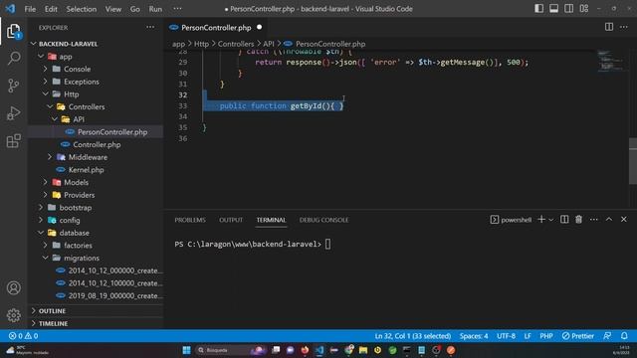Switch to the OUTPUT tab
The width and height of the screenshot is (637, 358).
pyautogui.click(x=231, y=220)
